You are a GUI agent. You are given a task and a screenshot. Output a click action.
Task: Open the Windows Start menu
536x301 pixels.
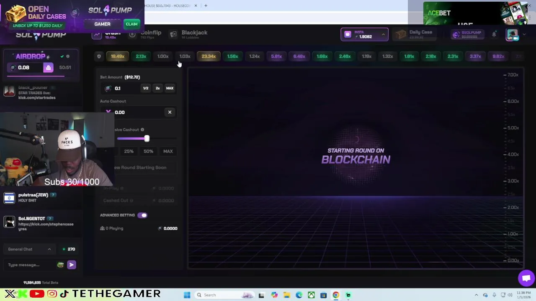tap(187, 295)
